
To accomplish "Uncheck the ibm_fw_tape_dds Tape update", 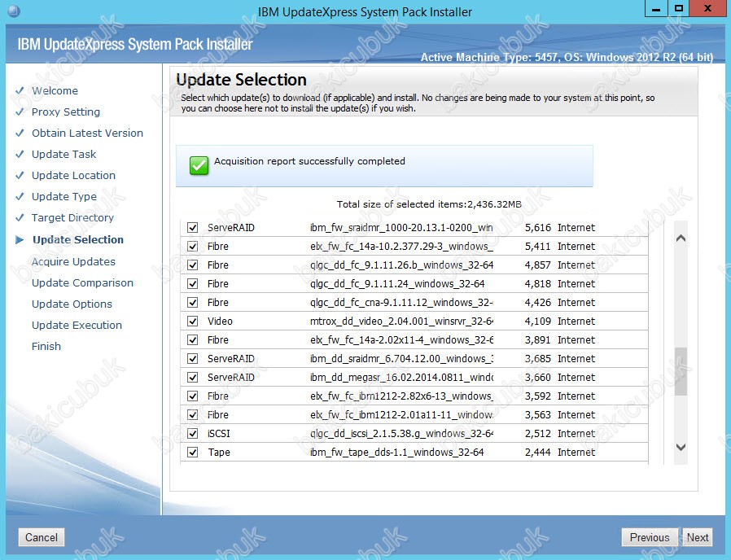I will pyautogui.click(x=193, y=453).
